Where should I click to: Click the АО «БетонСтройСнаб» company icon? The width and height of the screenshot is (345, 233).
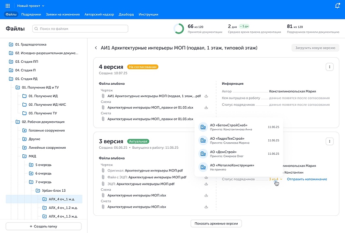(203, 127)
